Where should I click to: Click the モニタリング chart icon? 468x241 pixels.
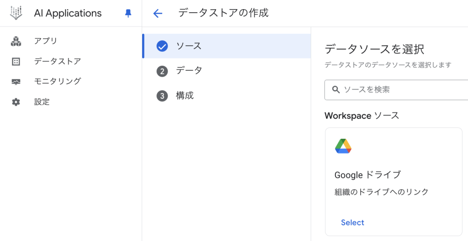(x=16, y=82)
